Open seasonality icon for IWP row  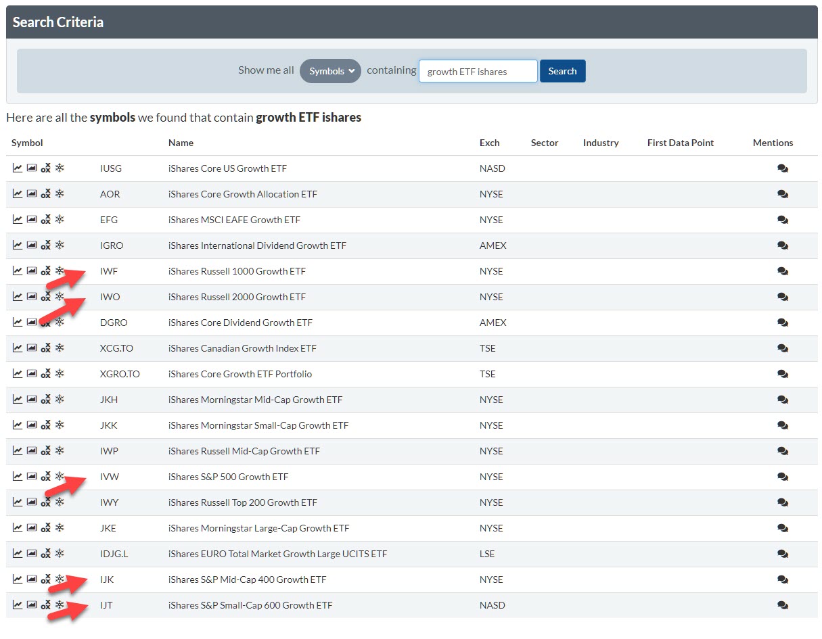pyautogui.click(x=60, y=451)
